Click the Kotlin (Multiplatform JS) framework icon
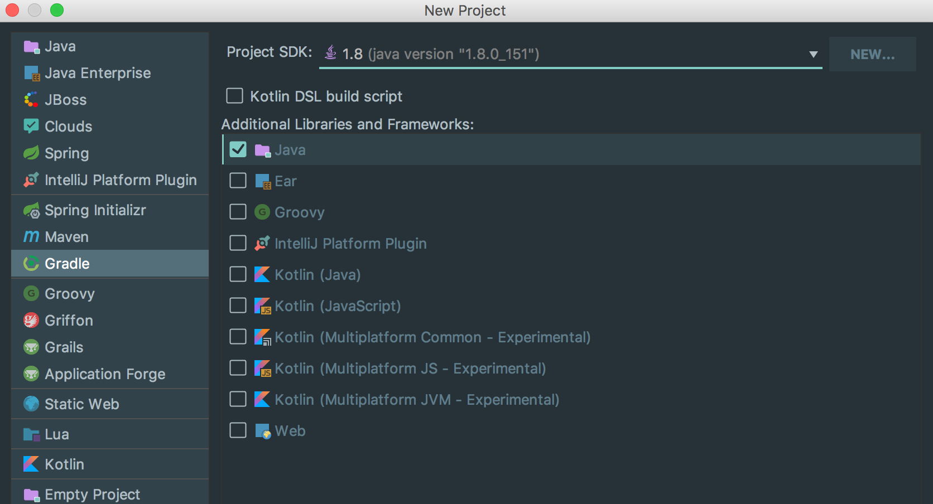The height and width of the screenshot is (504, 933). [x=262, y=368]
